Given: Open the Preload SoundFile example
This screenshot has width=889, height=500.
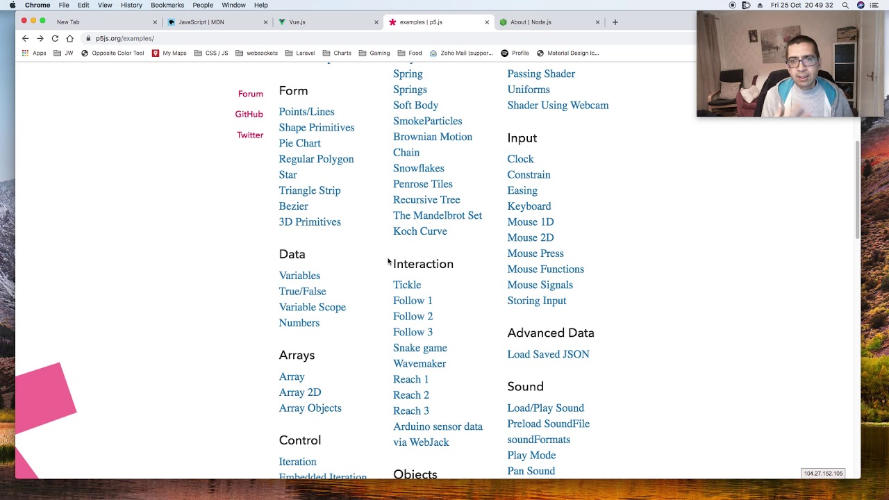Looking at the screenshot, I should [x=548, y=424].
